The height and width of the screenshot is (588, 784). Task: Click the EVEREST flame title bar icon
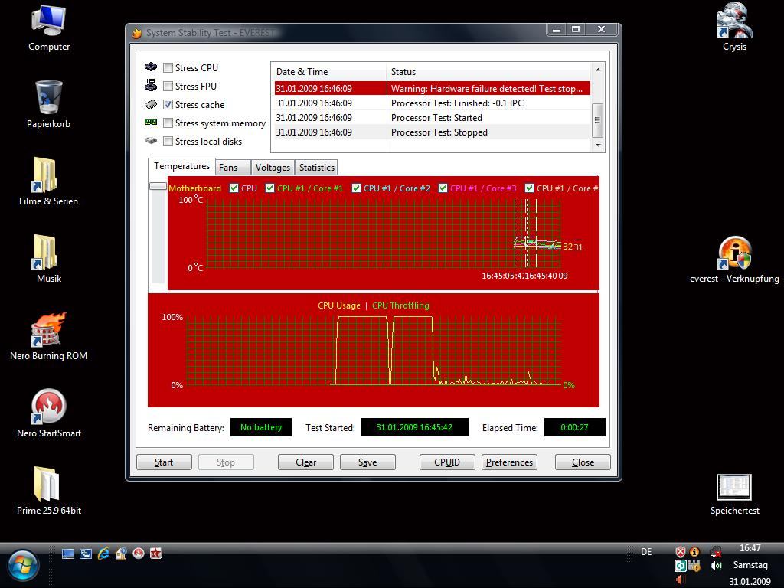137,33
